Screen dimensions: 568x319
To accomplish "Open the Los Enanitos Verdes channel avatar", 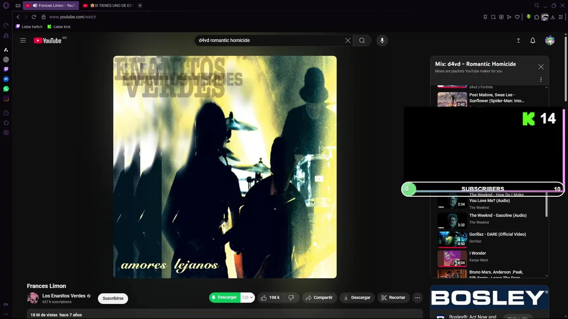I will tap(33, 298).
